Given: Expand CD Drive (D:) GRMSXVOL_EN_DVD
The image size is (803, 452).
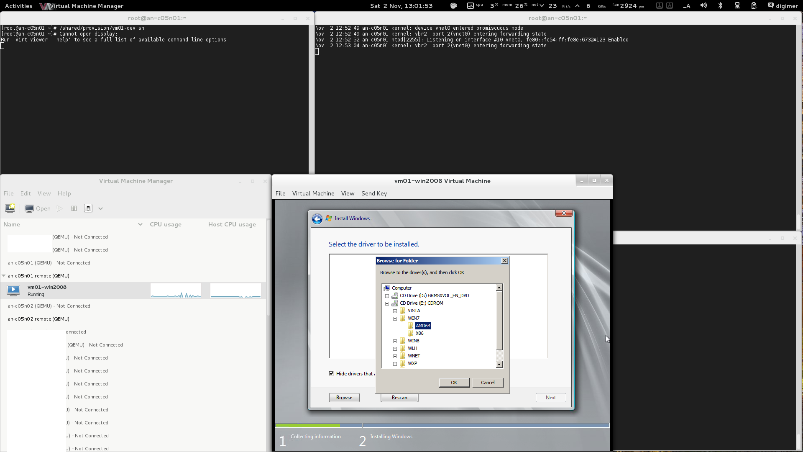Looking at the screenshot, I should (x=387, y=296).
